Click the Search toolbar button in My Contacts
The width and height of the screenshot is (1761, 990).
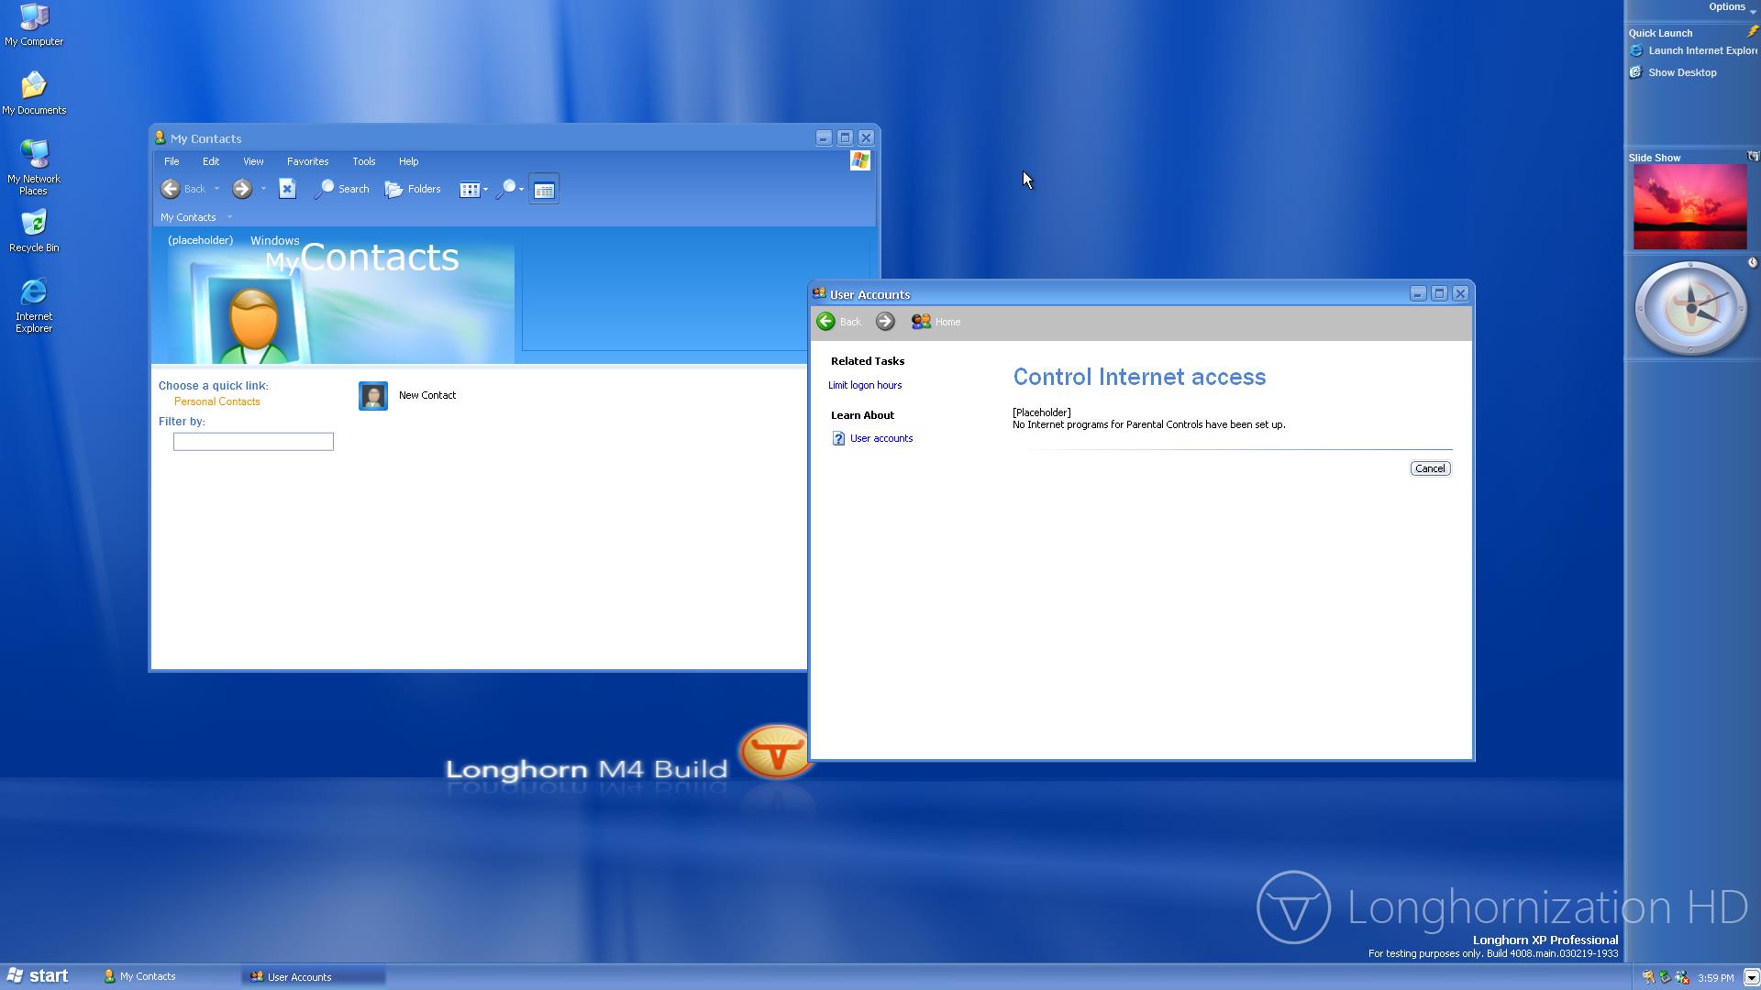(x=341, y=190)
